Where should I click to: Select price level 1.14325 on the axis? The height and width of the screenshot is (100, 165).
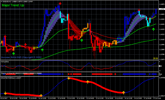[162, 29]
